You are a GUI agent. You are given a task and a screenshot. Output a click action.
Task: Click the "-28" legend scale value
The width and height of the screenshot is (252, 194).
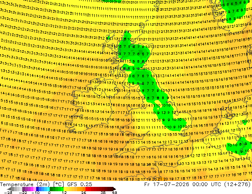click(x=8, y=192)
